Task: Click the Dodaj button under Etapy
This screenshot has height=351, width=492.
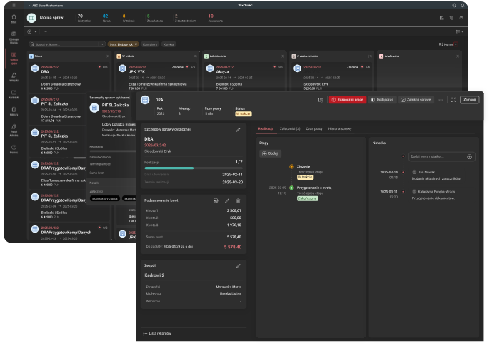Action: point(270,153)
